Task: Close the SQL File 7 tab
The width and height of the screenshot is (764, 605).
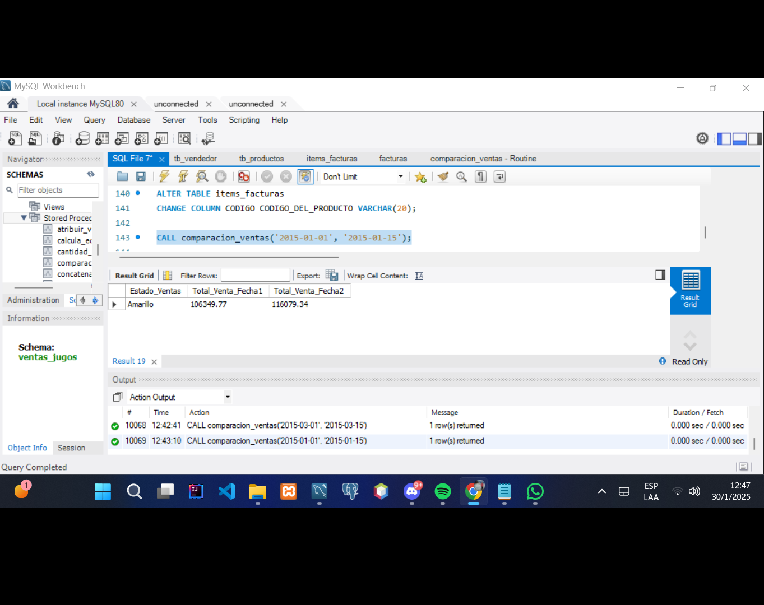Action: (x=161, y=160)
